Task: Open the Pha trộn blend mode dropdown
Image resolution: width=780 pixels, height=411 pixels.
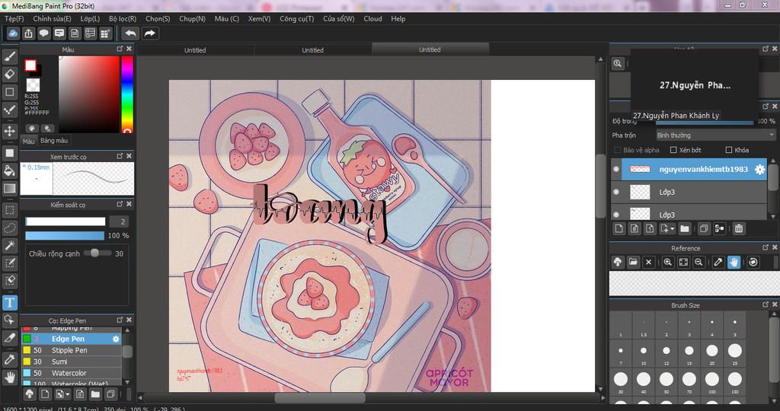Action: [715, 135]
